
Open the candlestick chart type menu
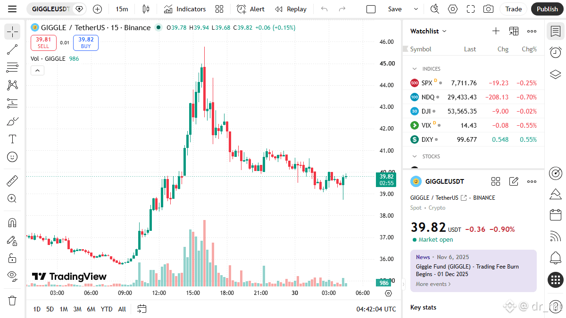click(145, 9)
